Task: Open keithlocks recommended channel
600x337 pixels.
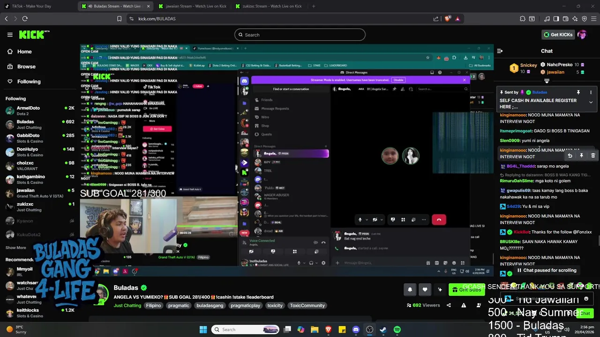Action: click(40, 313)
